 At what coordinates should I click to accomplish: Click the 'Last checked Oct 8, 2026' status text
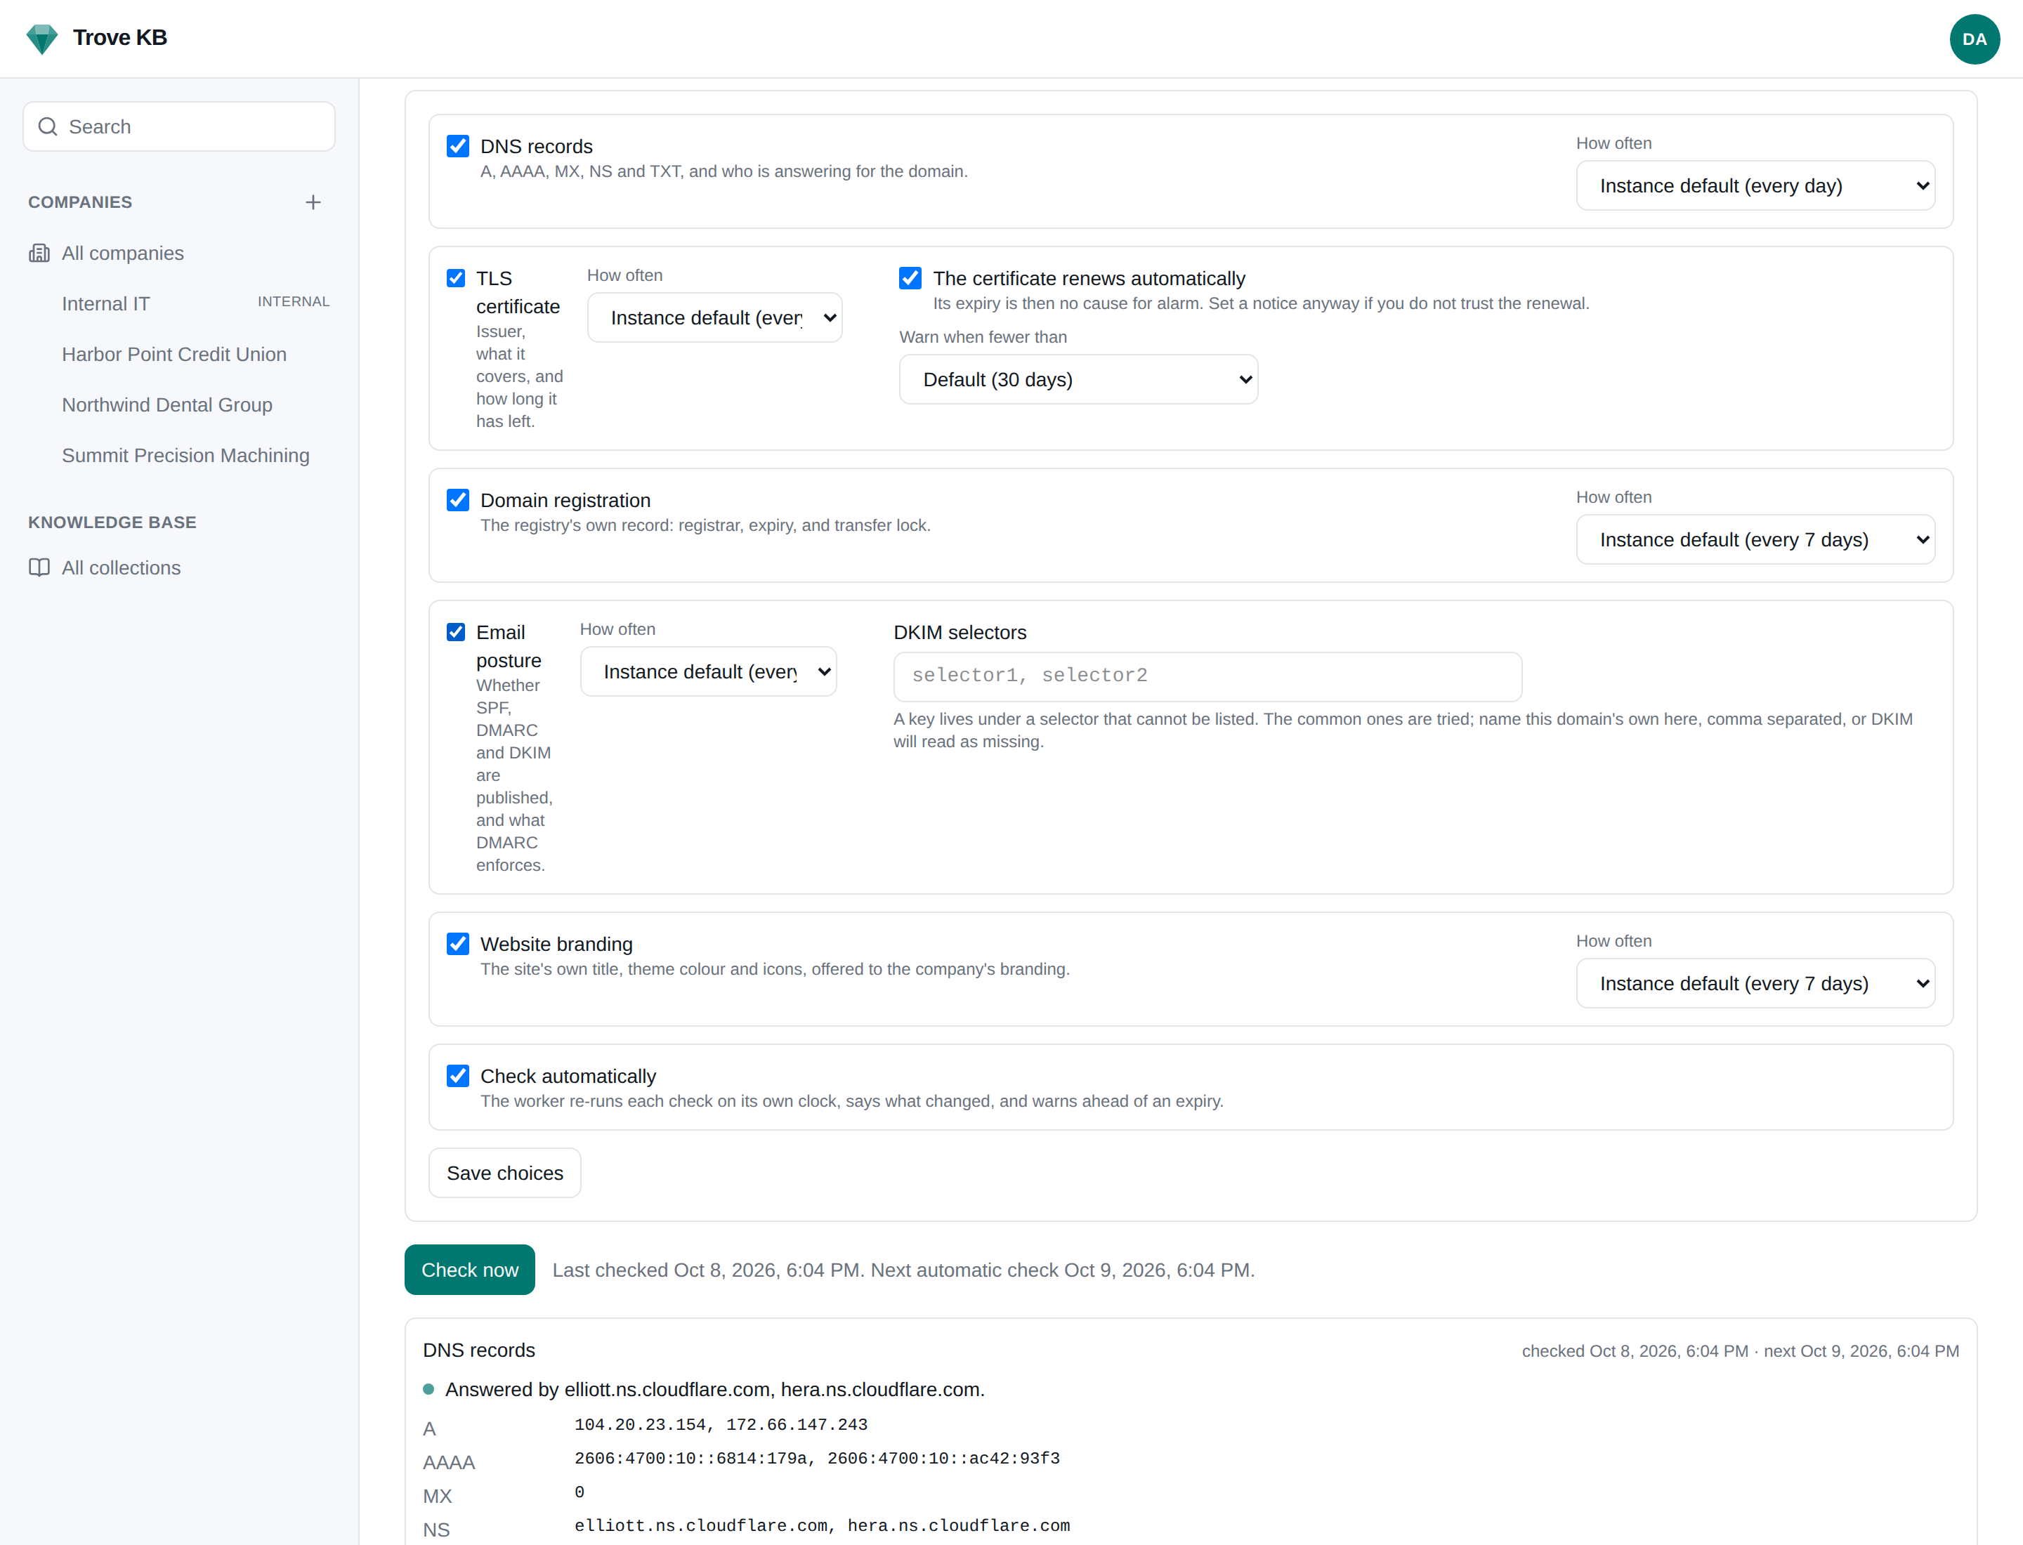coord(903,1270)
